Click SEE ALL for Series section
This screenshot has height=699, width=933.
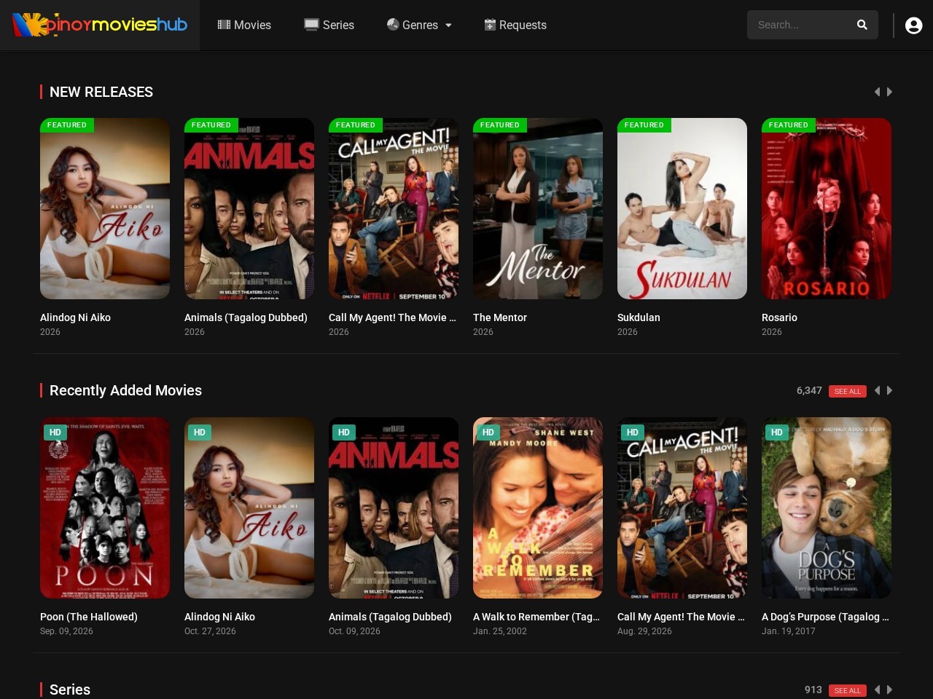coord(848,690)
